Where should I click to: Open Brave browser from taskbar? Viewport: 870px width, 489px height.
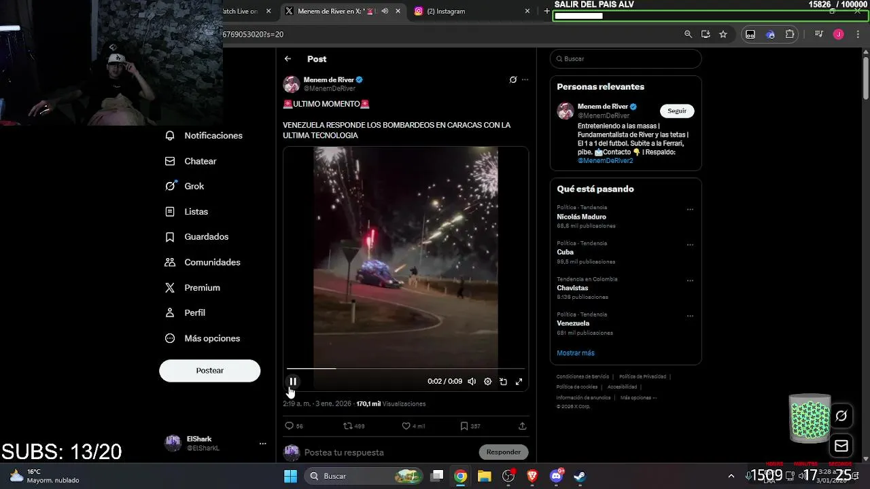(x=532, y=476)
